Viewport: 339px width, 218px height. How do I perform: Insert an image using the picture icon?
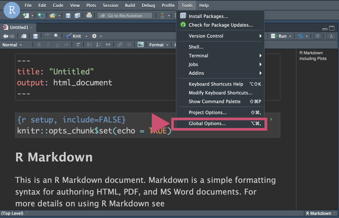coord(141,45)
